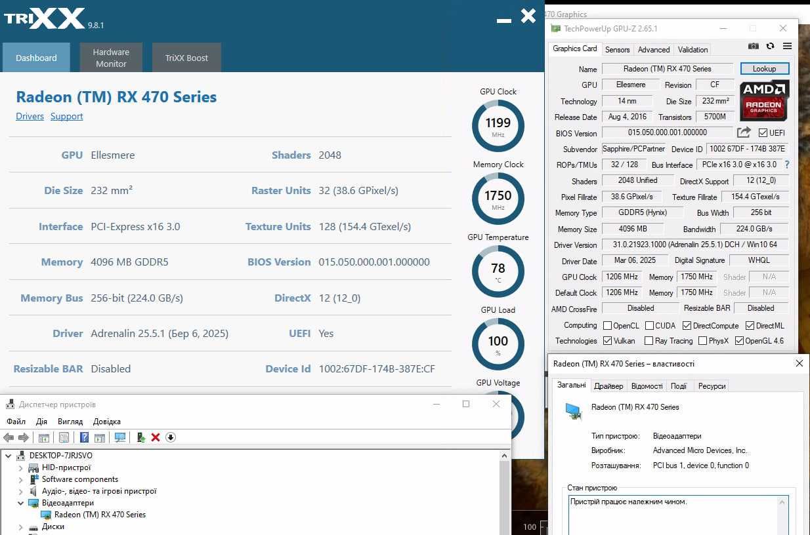Toggle the CUDA checkbox
Viewport: 810px width, 535px height.
point(649,326)
